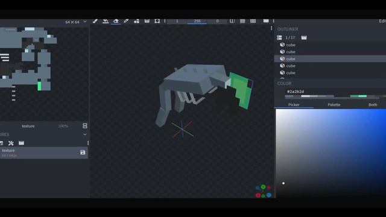Open overflow dots beside Draw Shape tool
Viewport: 386px width, 217px height.
pyautogui.click(x=165, y=21)
